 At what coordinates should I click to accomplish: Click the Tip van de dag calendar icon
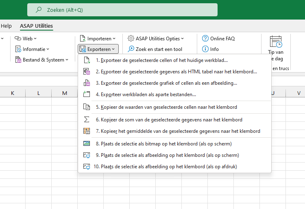click(276, 42)
